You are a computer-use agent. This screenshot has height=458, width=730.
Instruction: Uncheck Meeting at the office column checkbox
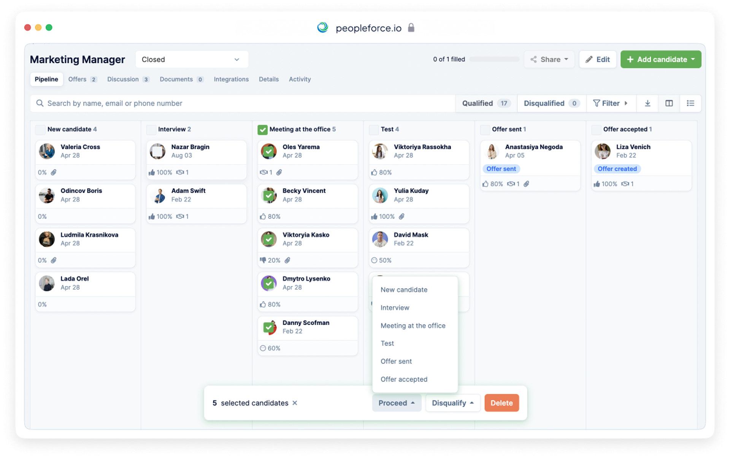pyautogui.click(x=262, y=130)
